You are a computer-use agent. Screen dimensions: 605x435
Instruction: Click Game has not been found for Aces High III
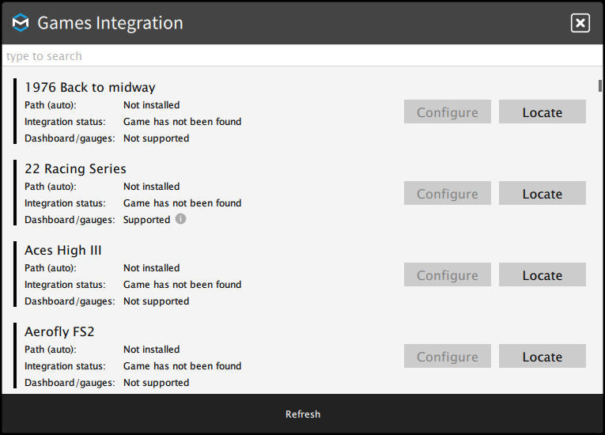coord(182,285)
